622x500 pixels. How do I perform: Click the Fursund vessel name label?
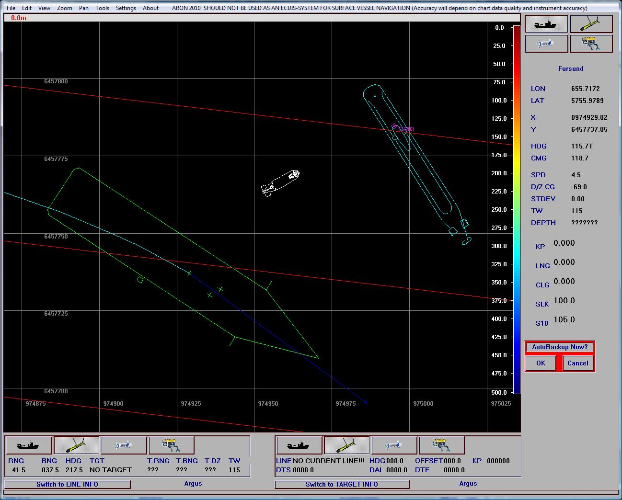pyautogui.click(x=571, y=68)
